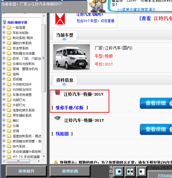Open the 线路图 link

62,134
